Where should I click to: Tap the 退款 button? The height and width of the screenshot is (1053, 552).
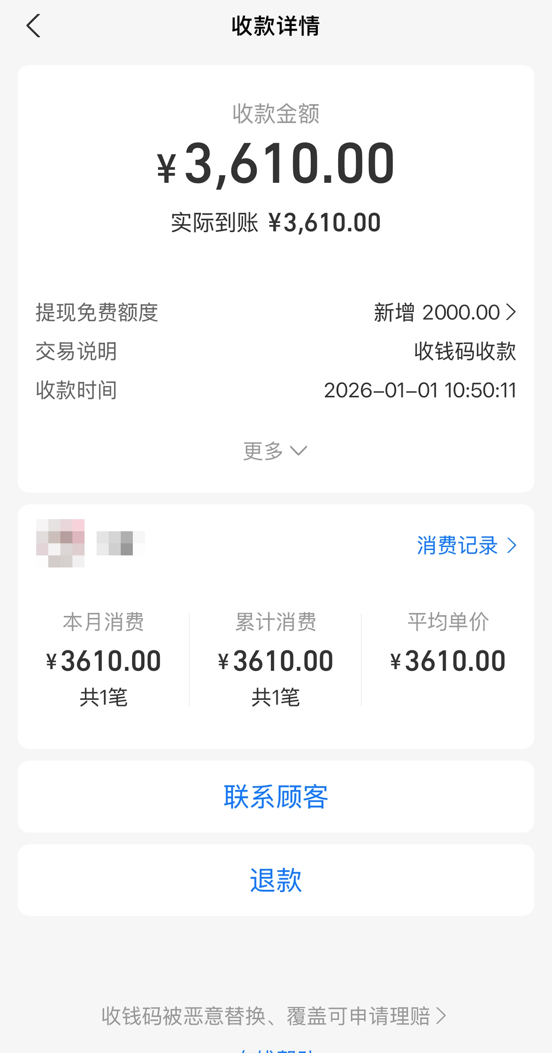[276, 880]
